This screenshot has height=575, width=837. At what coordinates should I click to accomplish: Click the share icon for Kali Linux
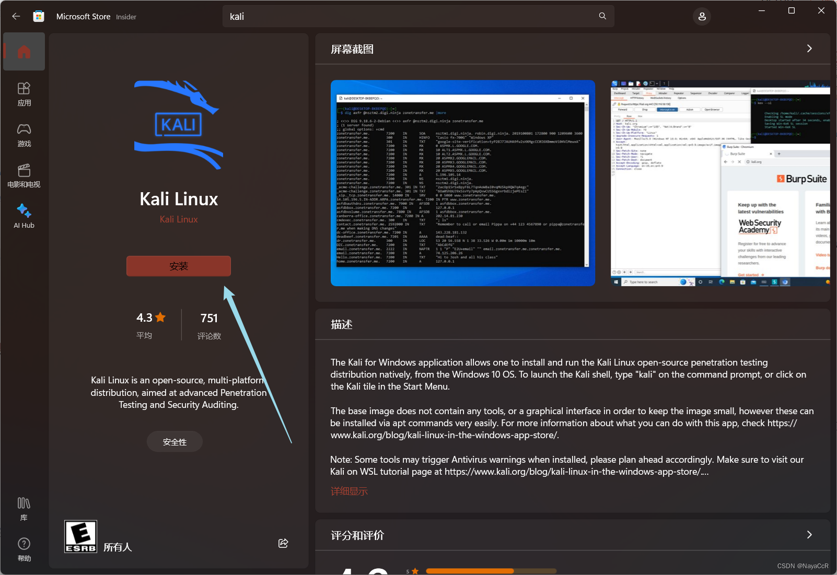[283, 543]
